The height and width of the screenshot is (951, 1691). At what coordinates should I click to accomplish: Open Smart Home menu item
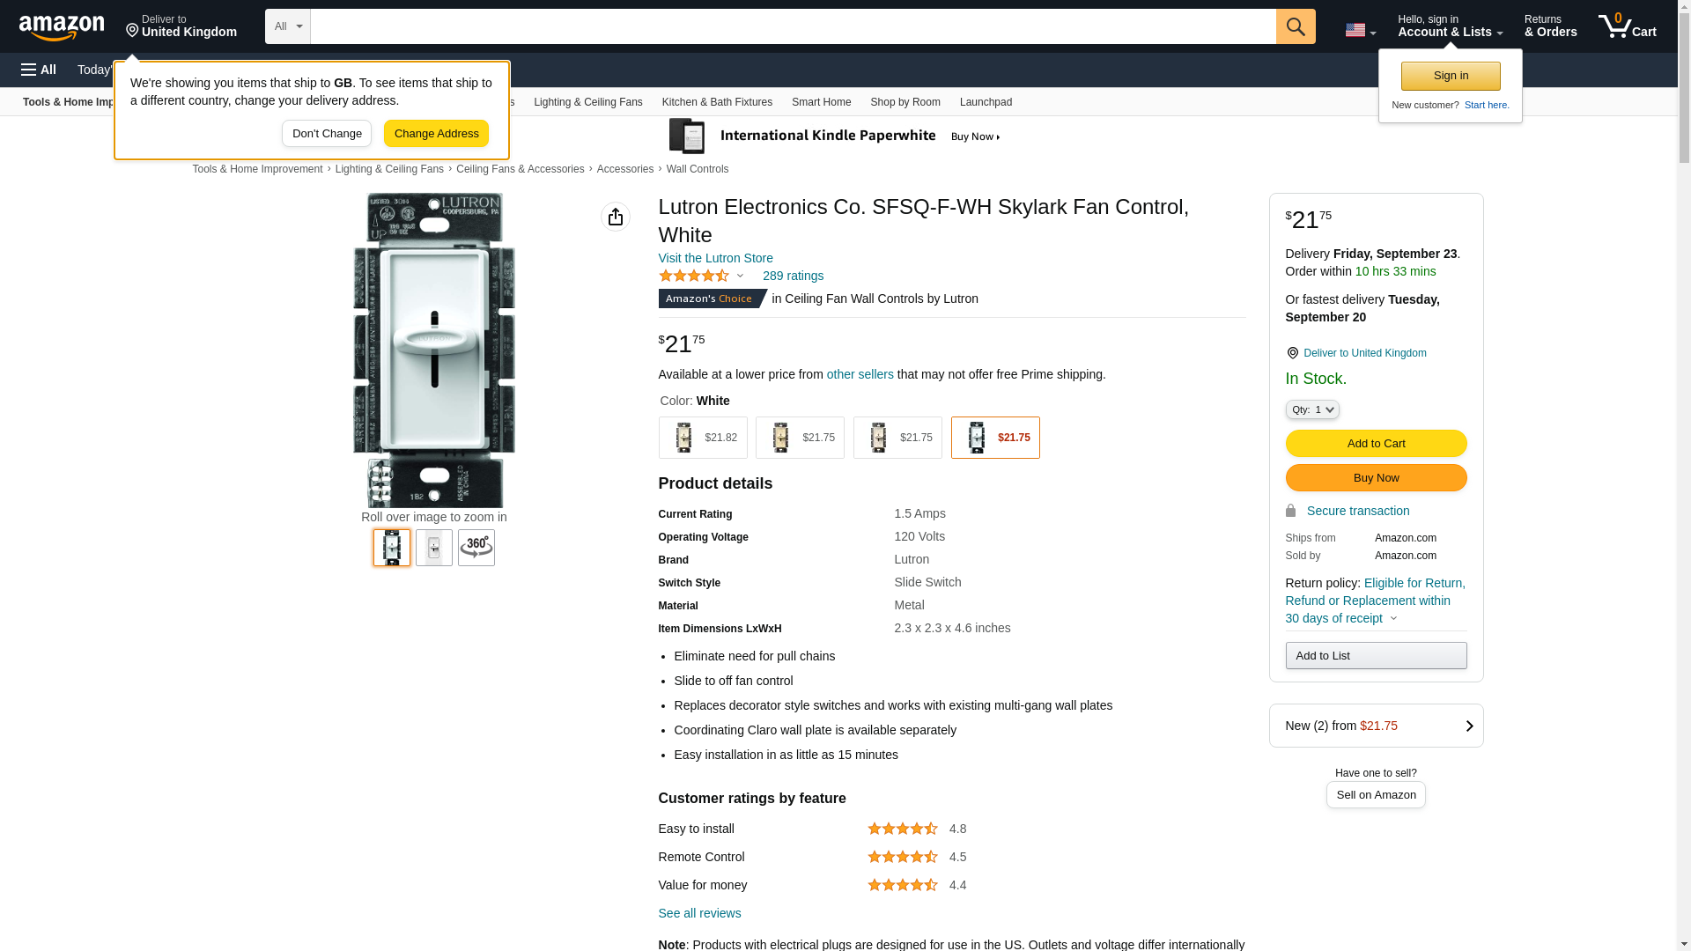pos(821,102)
